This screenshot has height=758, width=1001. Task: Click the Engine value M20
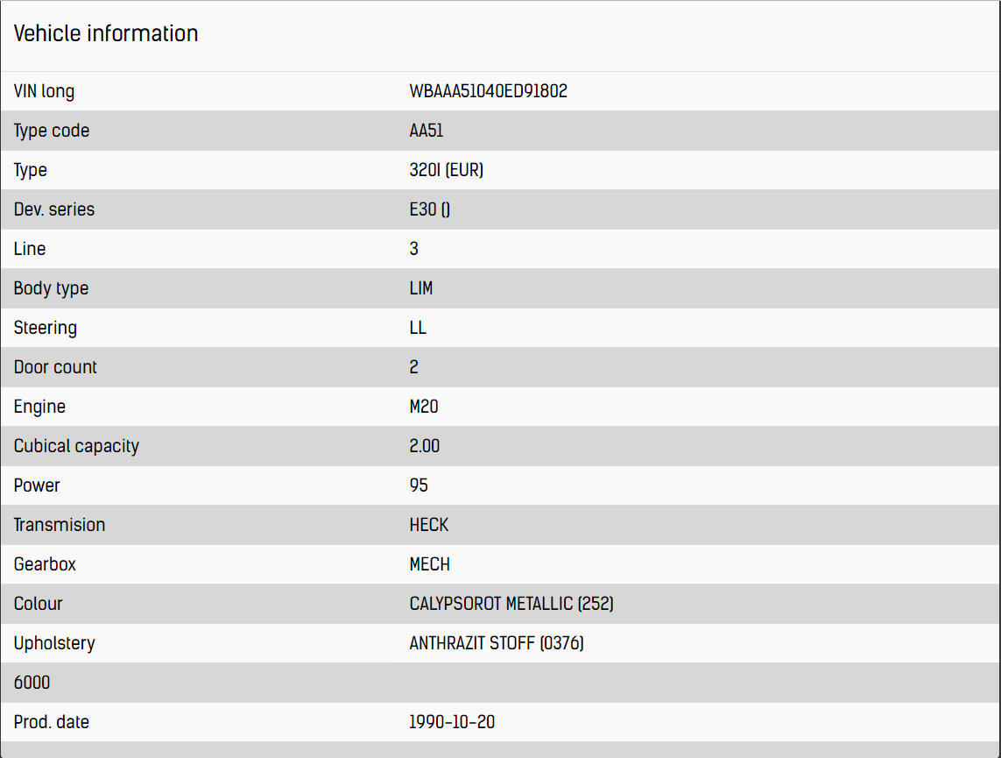pyautogui.click(x=424, y=407)
